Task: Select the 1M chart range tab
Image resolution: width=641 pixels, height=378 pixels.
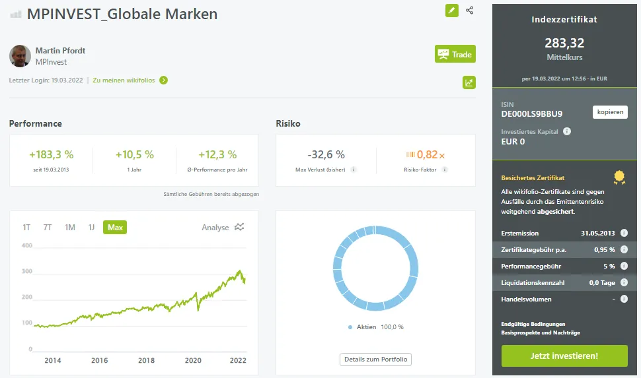Action: click(70, 228)
